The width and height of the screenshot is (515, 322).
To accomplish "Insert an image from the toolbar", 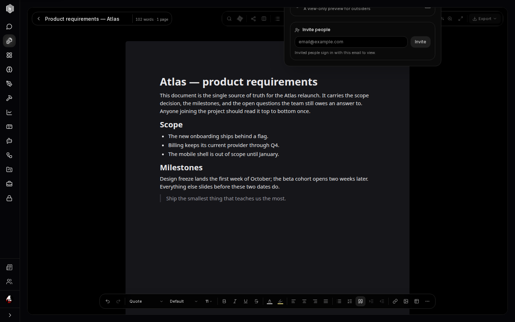I will [x=406, y=301].
